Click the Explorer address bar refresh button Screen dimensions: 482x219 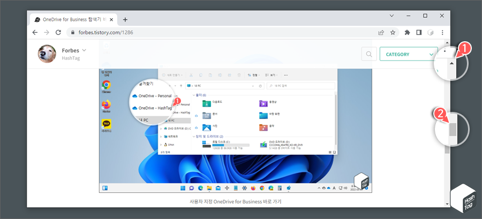[x=260, y=86]
